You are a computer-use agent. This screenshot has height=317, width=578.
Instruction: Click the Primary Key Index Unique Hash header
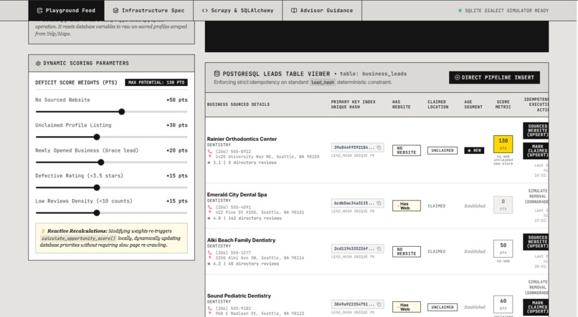[x=353, y=104]
